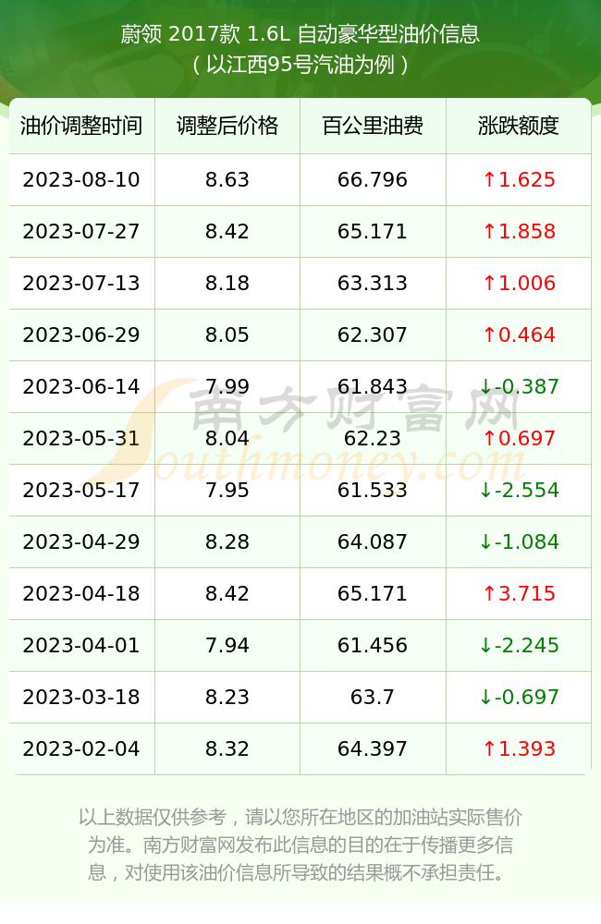Click the green decrease value ↓-0.387

[519, 387]
